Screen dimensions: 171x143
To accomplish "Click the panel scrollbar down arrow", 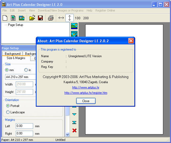I will pyautogui.click(x=68, y=134).
